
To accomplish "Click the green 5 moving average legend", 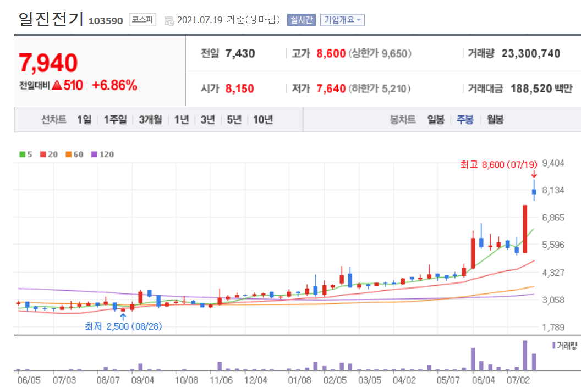I will (26, 154).
